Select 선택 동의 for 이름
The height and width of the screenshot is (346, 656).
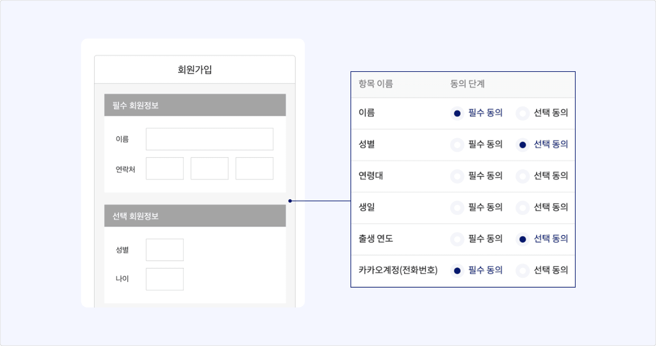pyautogui.click(x=523, y=113)
